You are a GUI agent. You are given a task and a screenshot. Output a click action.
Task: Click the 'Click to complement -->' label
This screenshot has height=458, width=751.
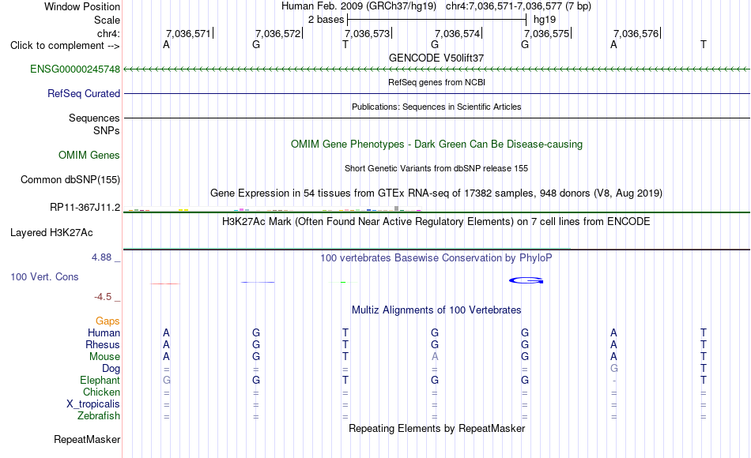click(65, 46)
